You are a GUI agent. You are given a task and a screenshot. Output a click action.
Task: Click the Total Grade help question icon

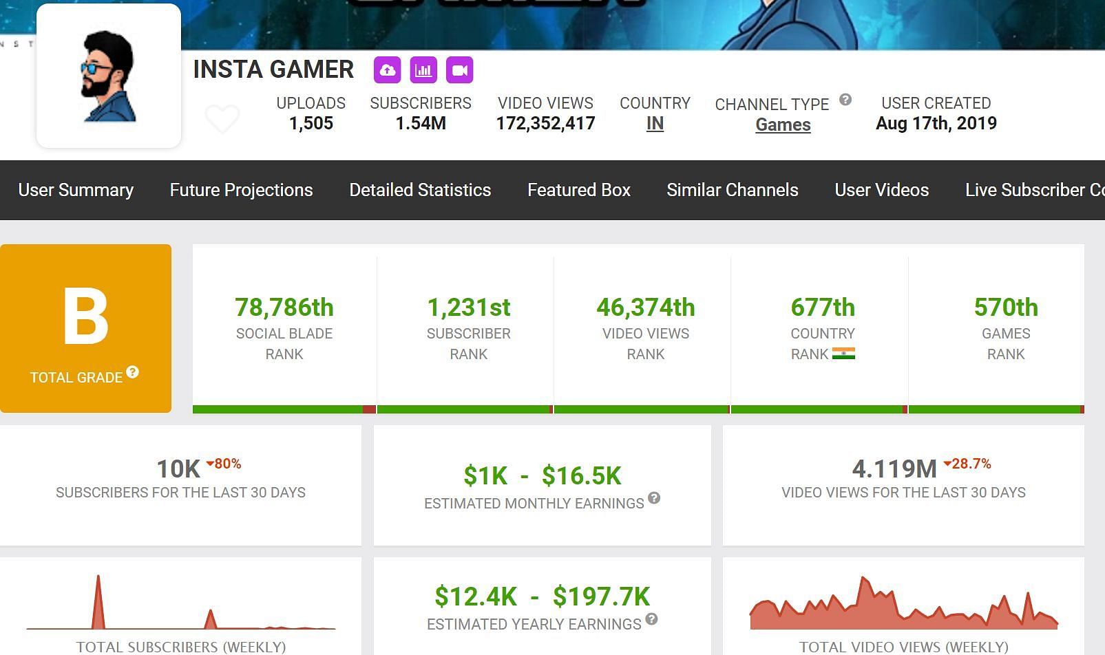click(x=133, y=372)
